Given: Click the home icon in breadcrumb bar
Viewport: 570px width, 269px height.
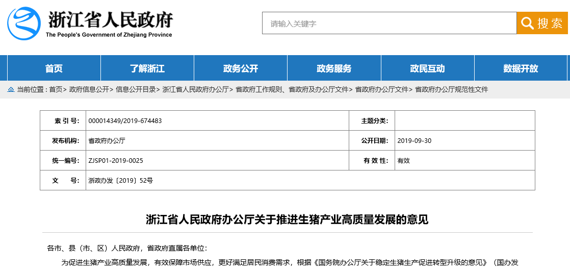Looking at the screenshot, I should [11, 89].
